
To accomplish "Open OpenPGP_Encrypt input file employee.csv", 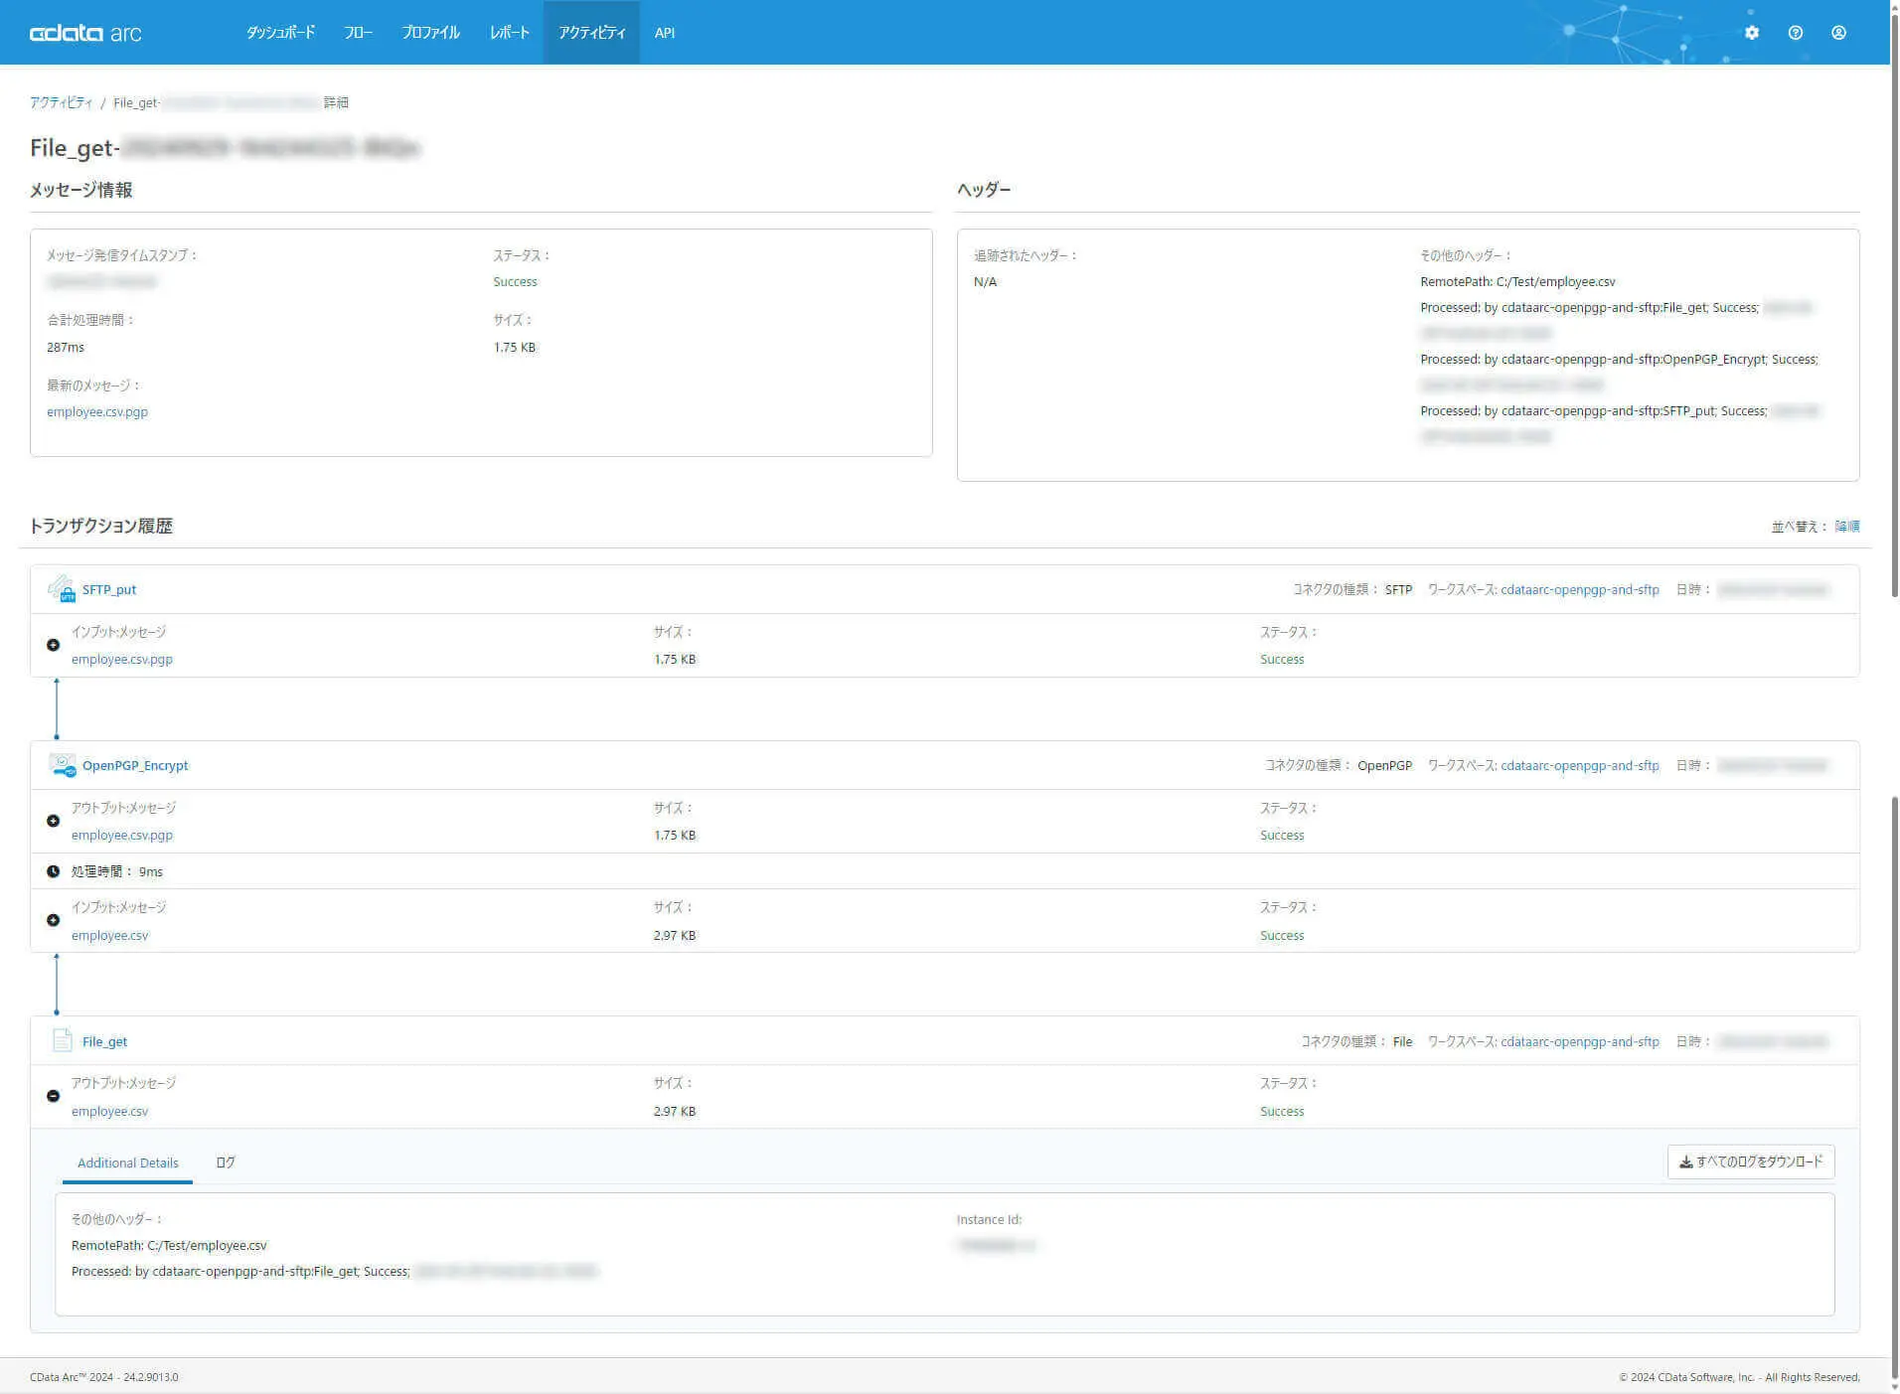I will (x=110, y=935).
